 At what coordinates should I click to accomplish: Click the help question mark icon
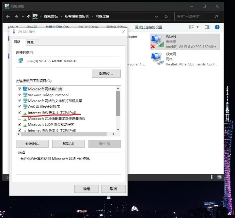click(217, 27)
